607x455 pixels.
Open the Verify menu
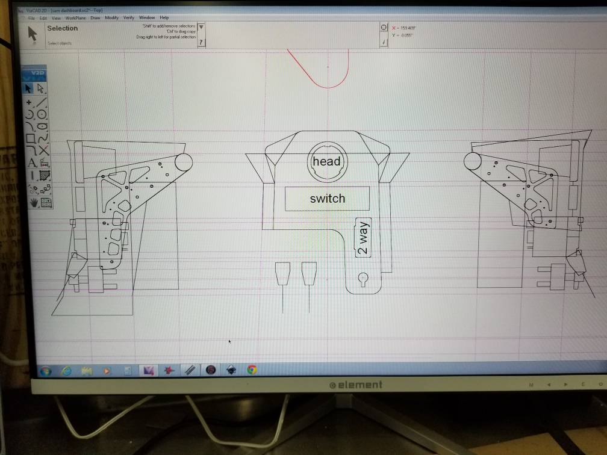[129, 18]
